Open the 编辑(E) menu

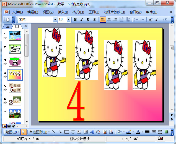click(x=33, y=12)
